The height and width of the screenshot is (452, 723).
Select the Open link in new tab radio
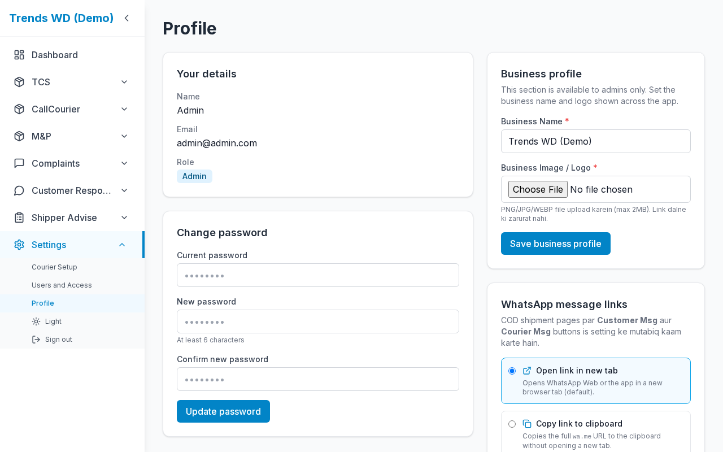(512, 371)
